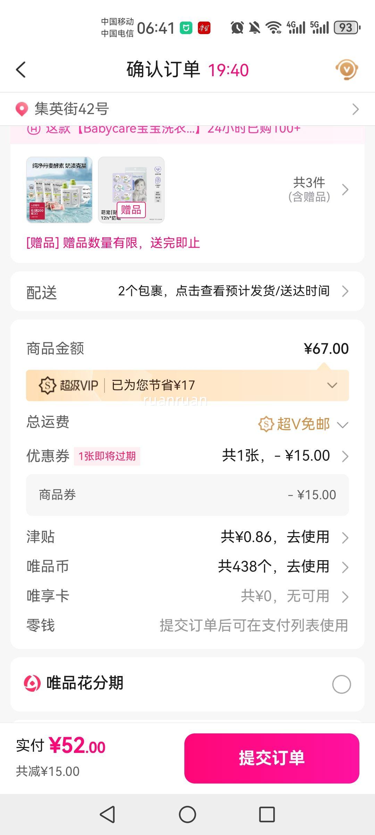This screenshot has height=835, width=375.
Task: Tap the back arrow icon
Action: [x=21, y=70]
